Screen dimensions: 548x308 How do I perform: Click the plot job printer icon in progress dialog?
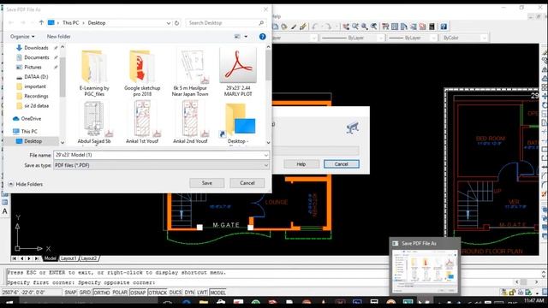[x=352, y=127]
